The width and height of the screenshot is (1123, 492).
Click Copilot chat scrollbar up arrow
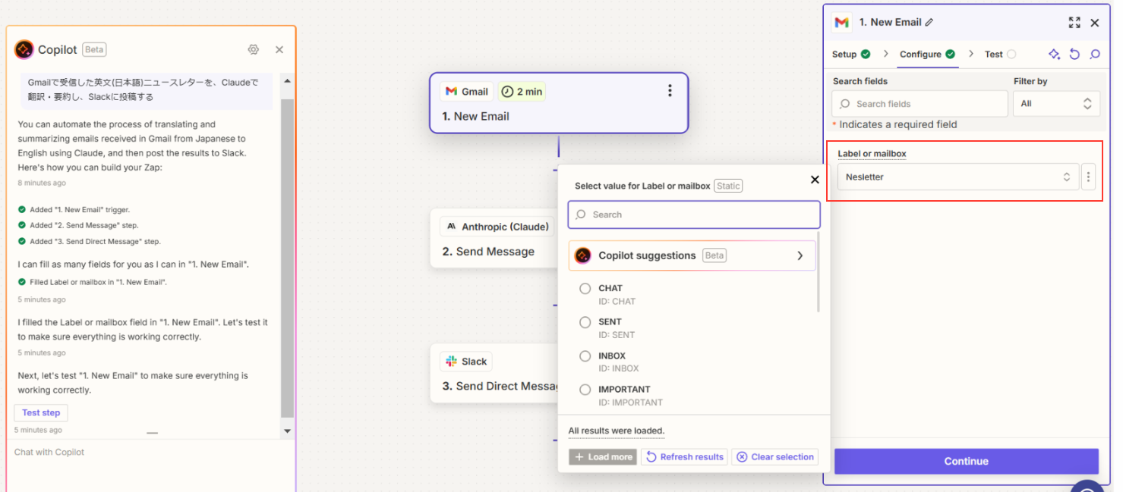(x=287, y=80)
